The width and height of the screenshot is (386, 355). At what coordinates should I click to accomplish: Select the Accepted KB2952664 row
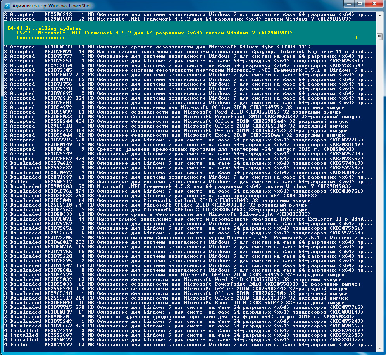click(x=184, y=65)
